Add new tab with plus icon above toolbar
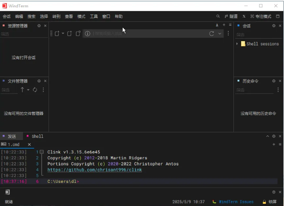 224,25
